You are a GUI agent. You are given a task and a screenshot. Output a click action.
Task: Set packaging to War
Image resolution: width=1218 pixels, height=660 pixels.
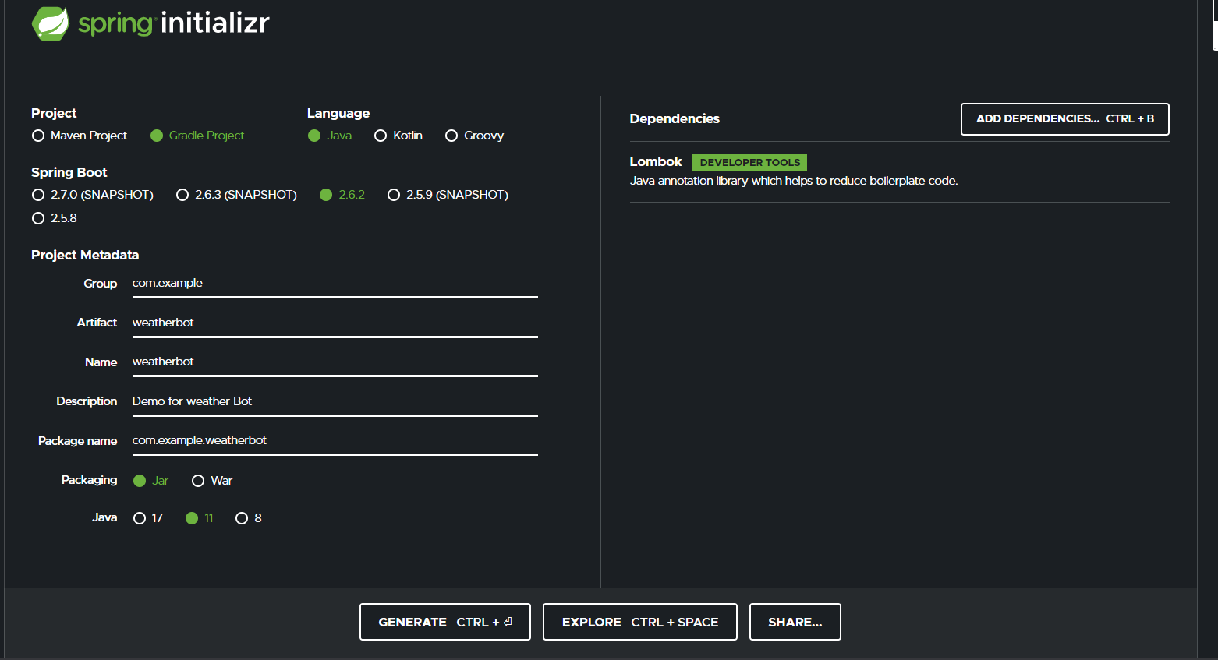[212, 481]
